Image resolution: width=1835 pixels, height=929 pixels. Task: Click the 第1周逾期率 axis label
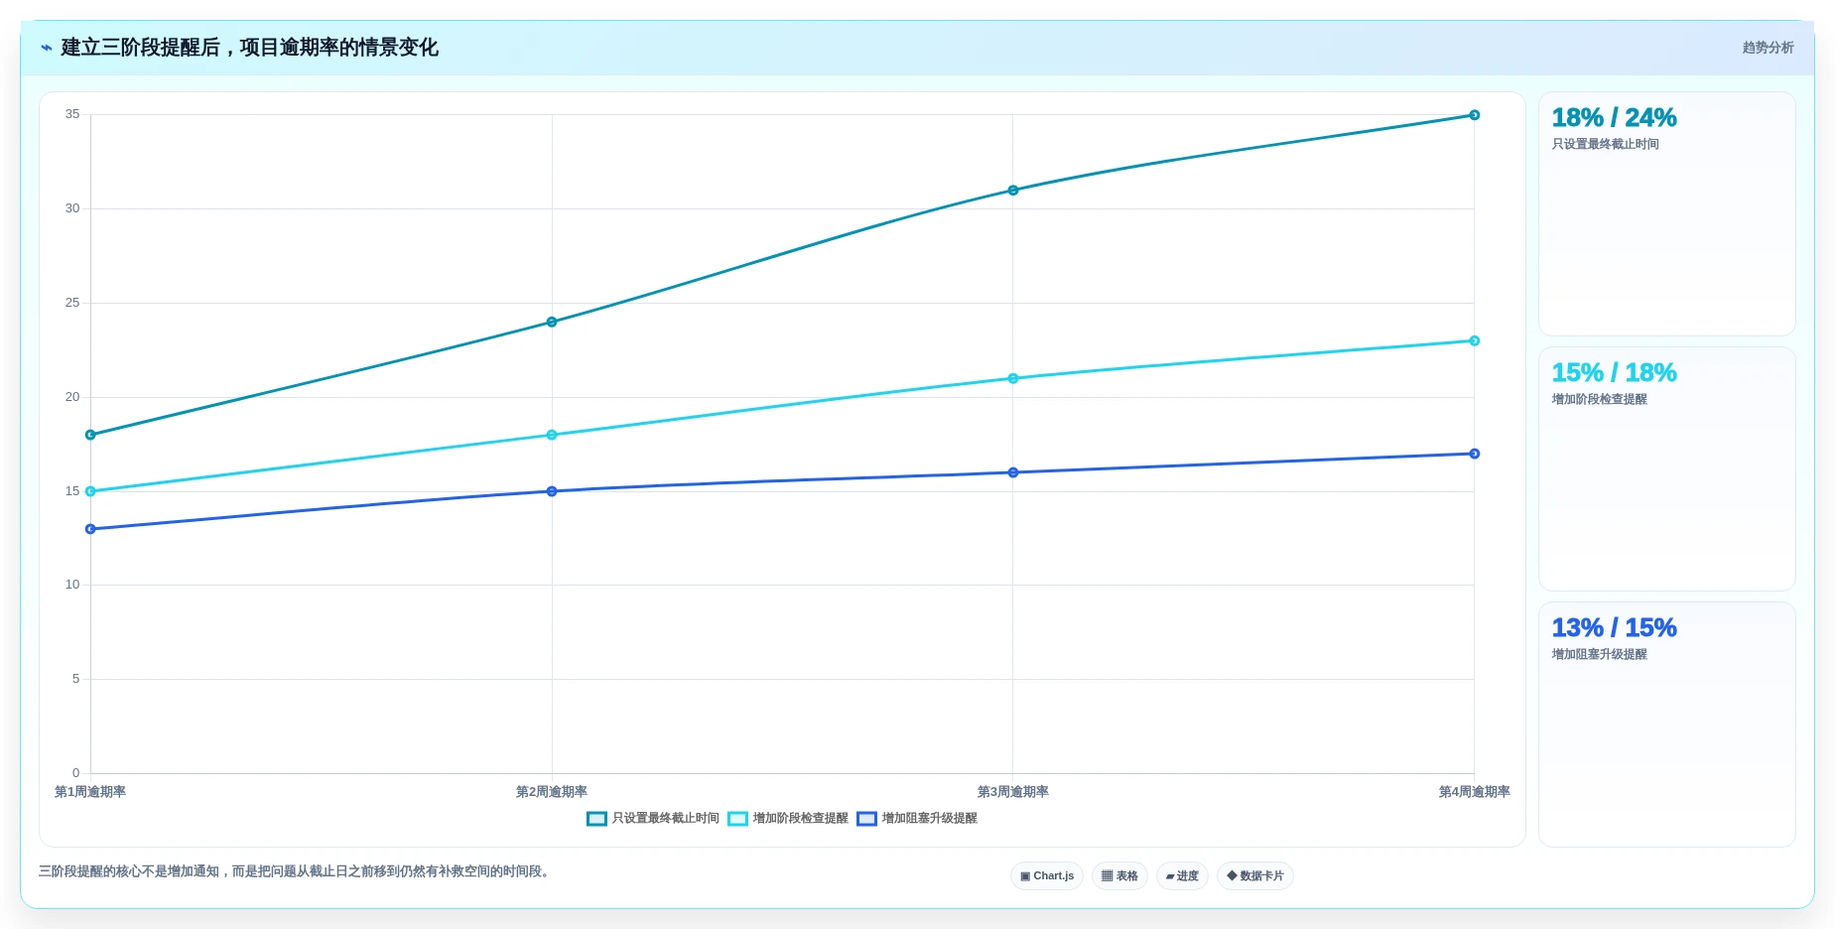pyautogui.click(x=90, y=792)
